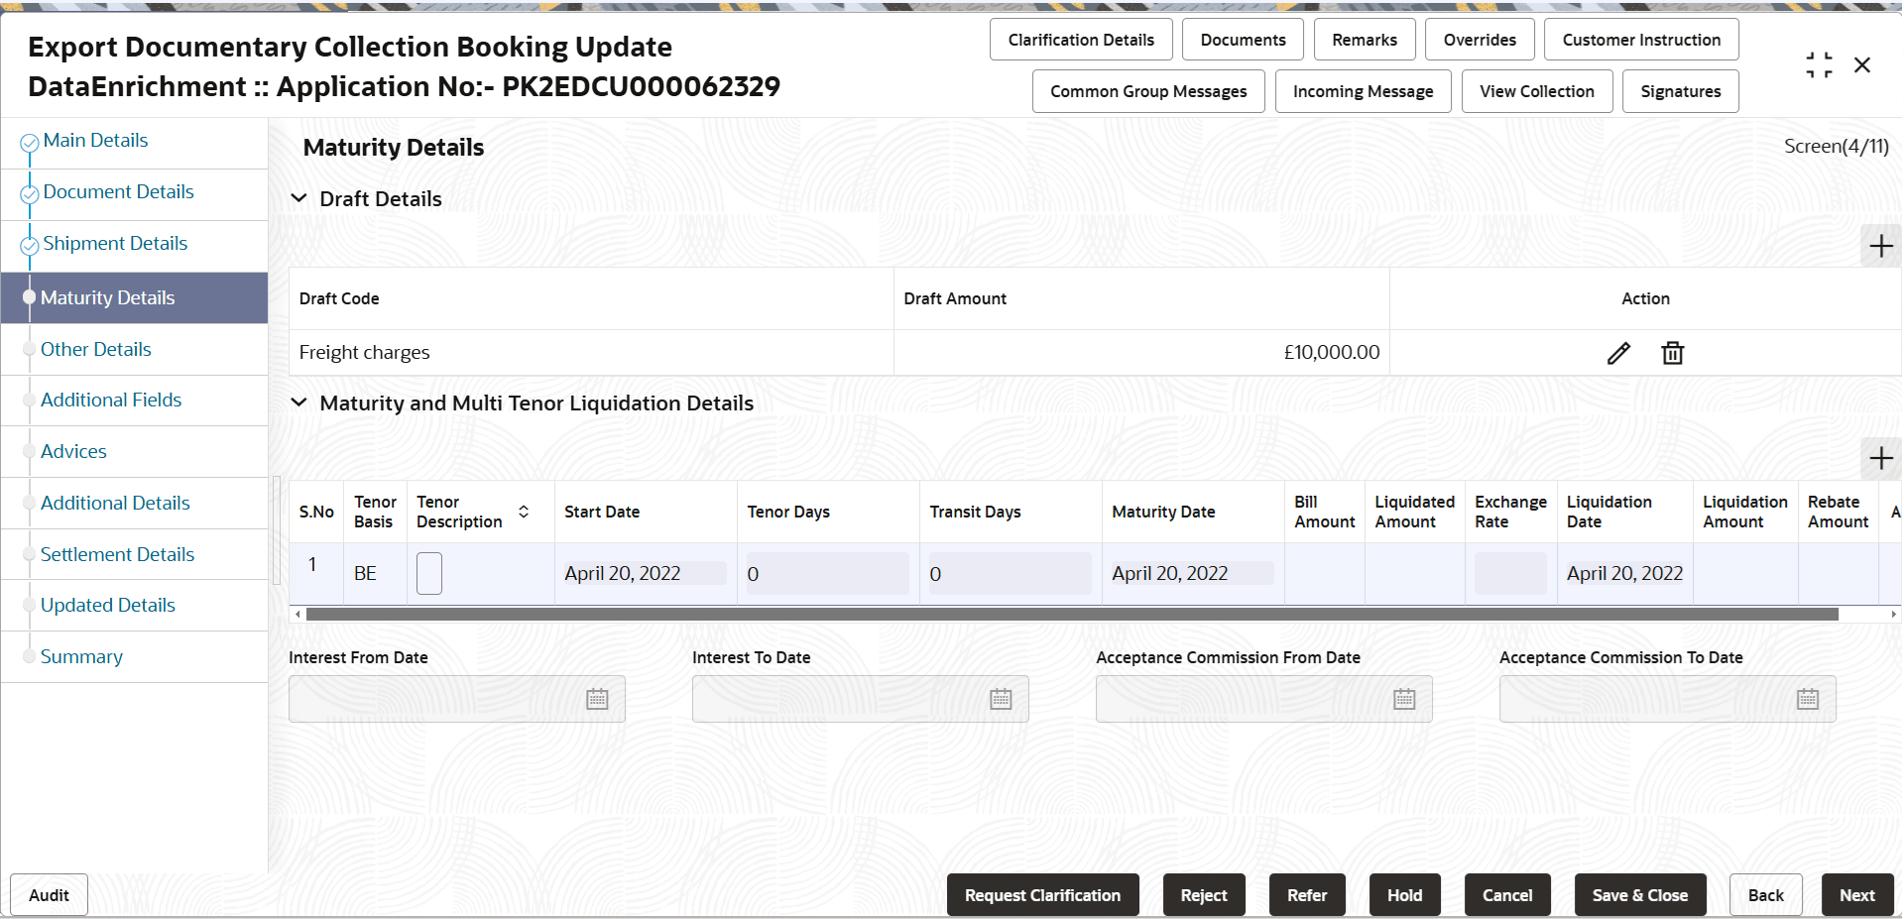Click the BE tenor basis cell
Screen dimensions: 1904x919
tap(375, 574)
